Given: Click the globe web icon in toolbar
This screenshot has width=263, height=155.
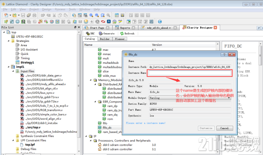Looking at the screenshot, I should click(160, 21).
